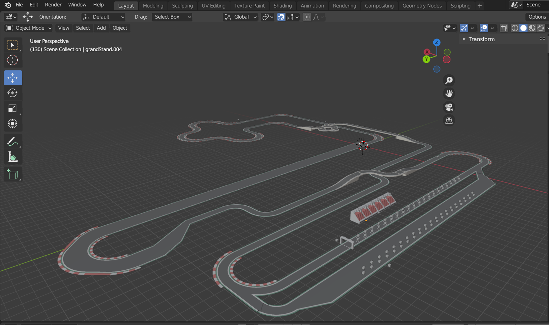Click the Z axis gizmo handle
The width and height of the screenshot is (549, 325).
pos(436,42)
